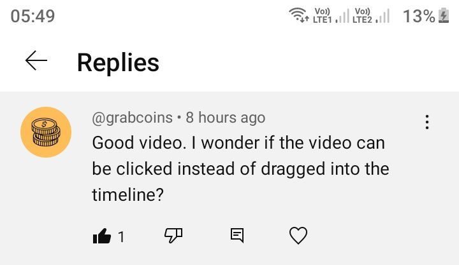459x265 pixels.
Task: Open the three-dot comment options menu
Action: click(x=426, y=122)
